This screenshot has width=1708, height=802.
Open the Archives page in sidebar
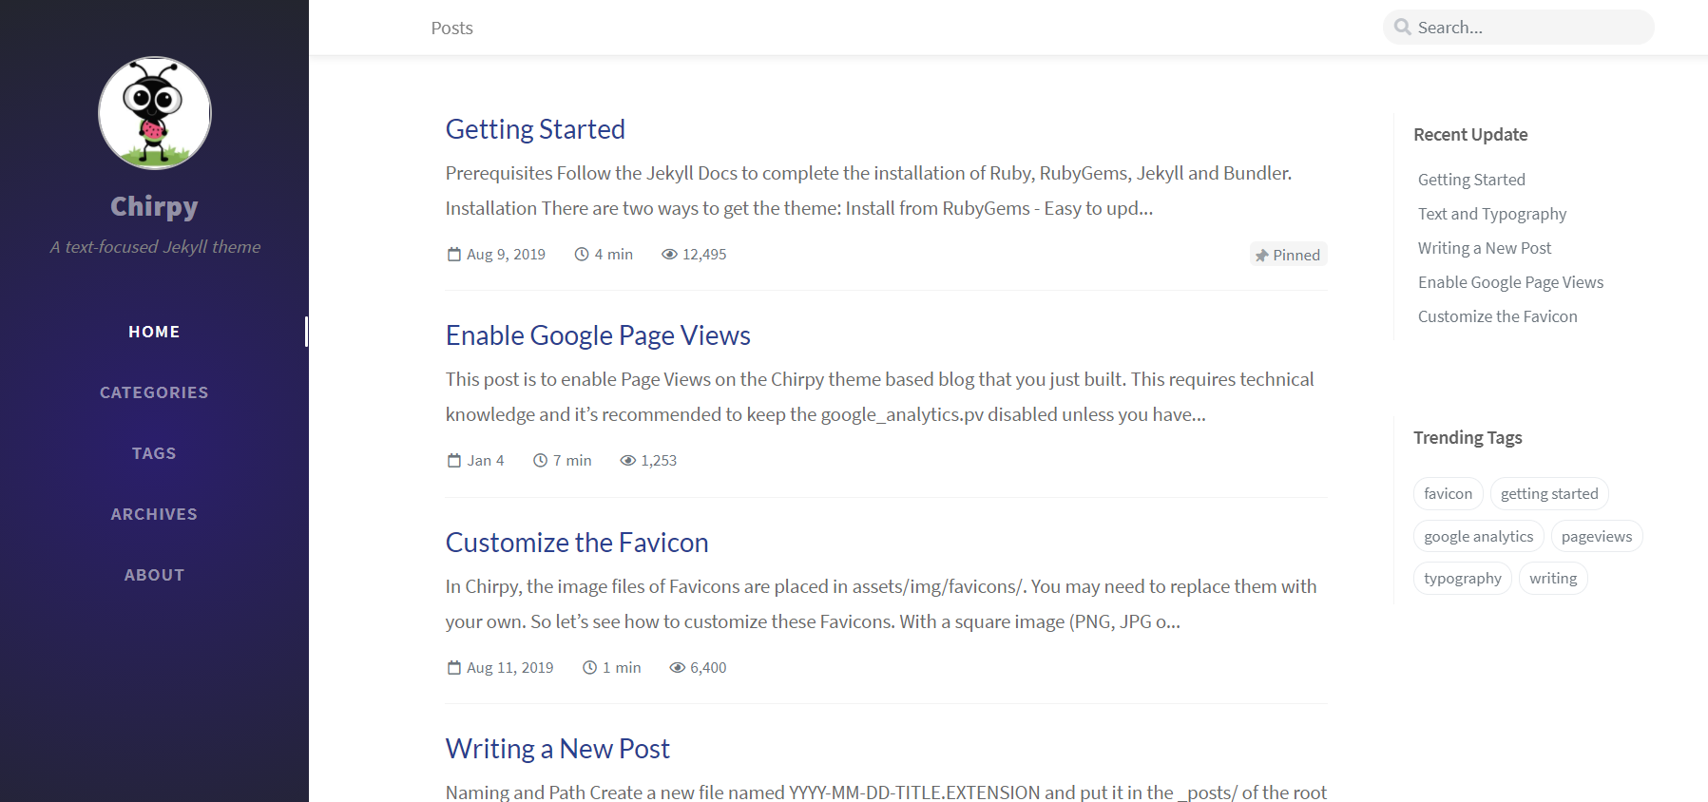[x=154, y=514]
